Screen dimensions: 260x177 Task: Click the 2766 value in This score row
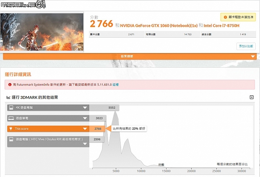click(x=98, y=129)
